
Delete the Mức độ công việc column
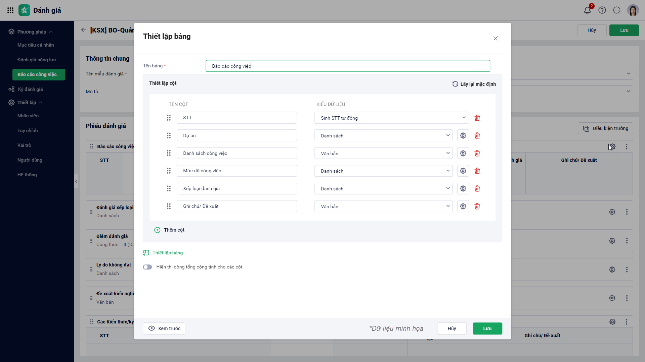click(477, 171)
